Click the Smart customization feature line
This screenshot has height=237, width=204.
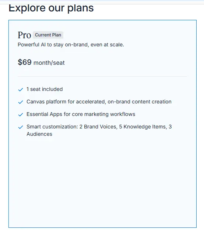click(99, 130)
